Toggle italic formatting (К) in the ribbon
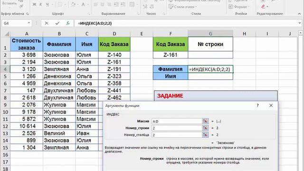Screen dimensions: 304x171 click(x=41, y=4)
